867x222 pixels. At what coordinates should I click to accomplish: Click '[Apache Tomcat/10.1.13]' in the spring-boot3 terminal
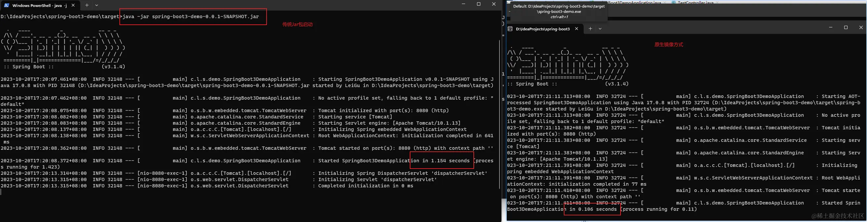[x=574, y=159]
